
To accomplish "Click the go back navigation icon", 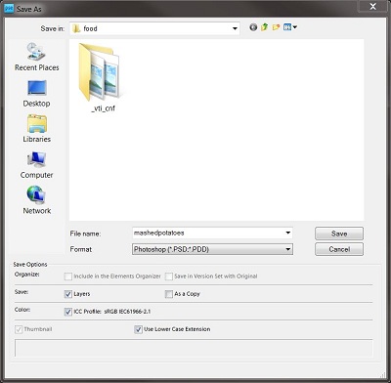I will point(253,27).
